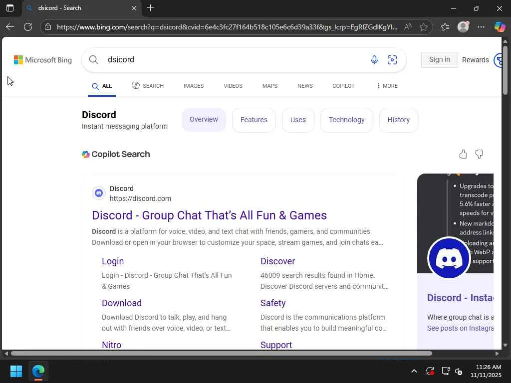
Task: Select the ALL results tab
Action: coord(102,86)
